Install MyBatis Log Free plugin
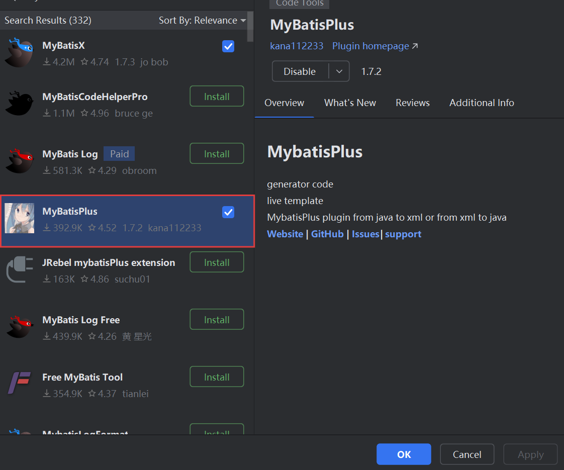564x470 pixels. (217, 319)
